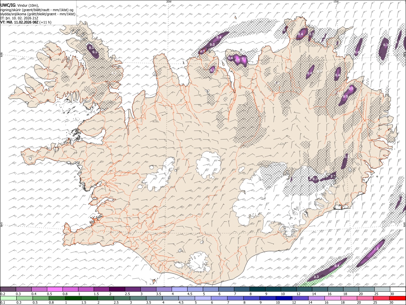Screen dimensions: 406x305
Task: Click the light violet lower swatch labeled 14
Action: pyautogui.click(x=316, y=298)
